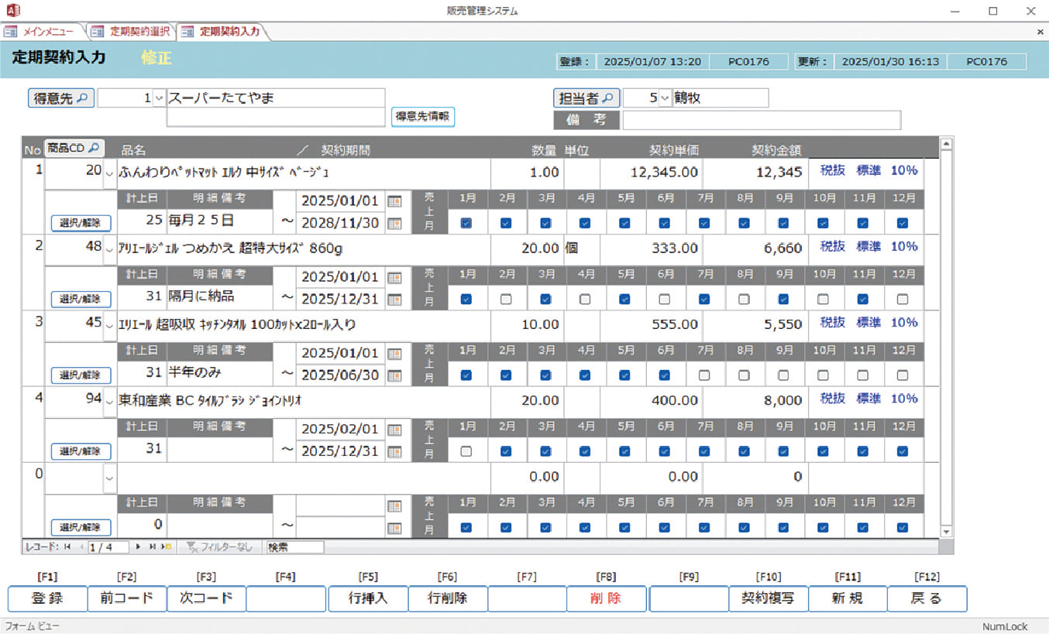Uncheck 12月 for row 4 東和産業
Screen dimensions: 1049x634
tap(902, 451)
